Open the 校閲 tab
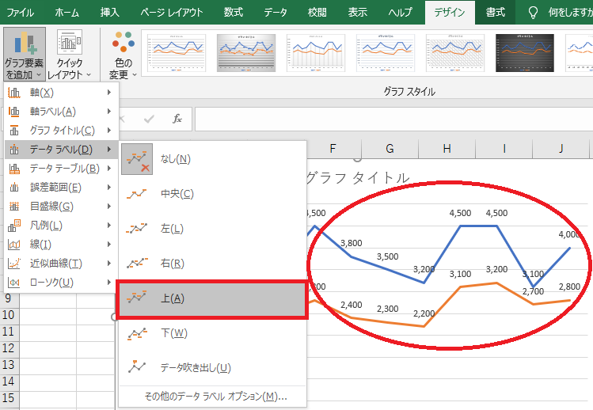Viewport: 593px width, 410px height. click(x=317, y=13)
